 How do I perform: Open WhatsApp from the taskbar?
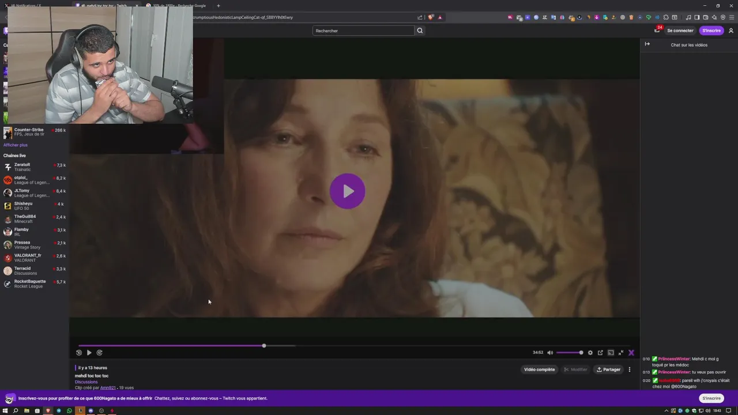coord(69,411)
